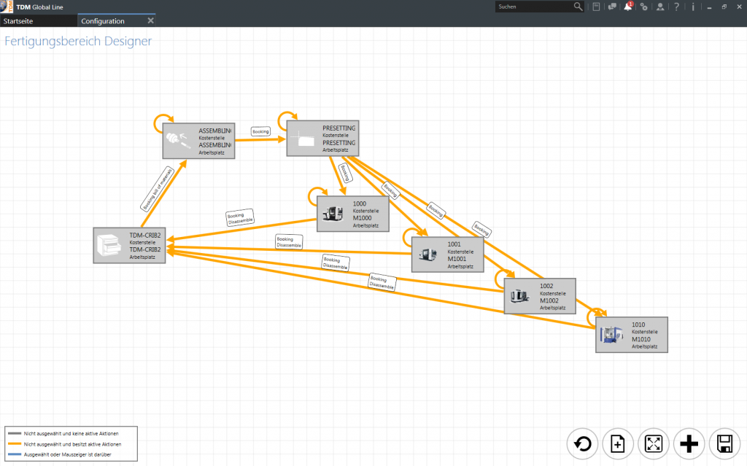Click Booking label between ASSEMBLING and PRESETTING
Screen dimensions: 747x466
click(260, 131)
